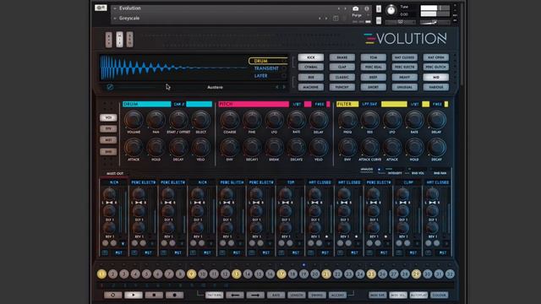Toggle sequencer step 25

point(371,274)
